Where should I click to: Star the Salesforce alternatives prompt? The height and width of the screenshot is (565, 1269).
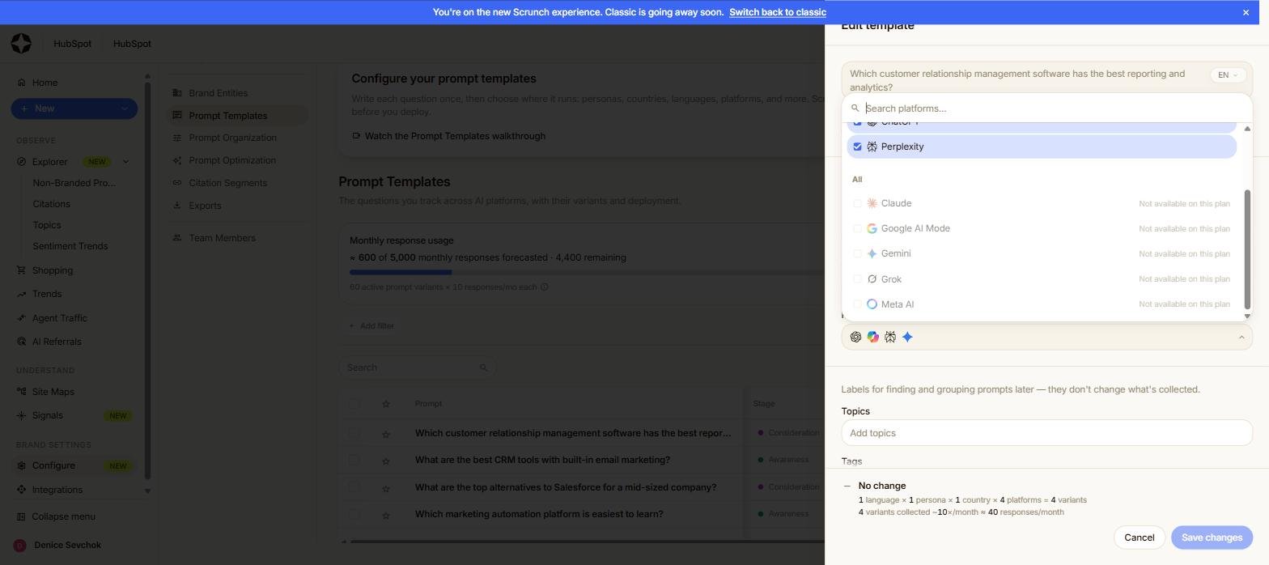point(386,488)
